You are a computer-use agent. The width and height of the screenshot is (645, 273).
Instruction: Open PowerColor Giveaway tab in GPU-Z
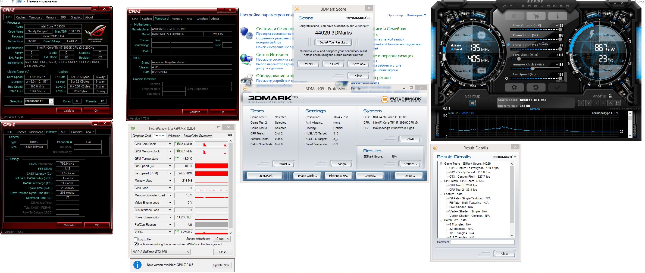[198, 136]
